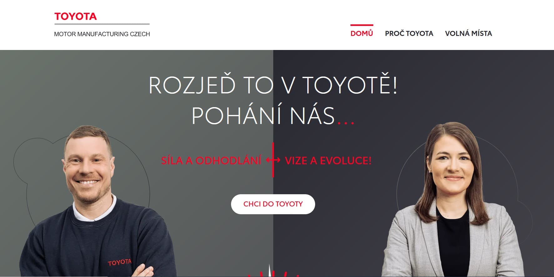Click the CHCI DO TOYOTY button
554x277 pixels.
pos(273,204)
